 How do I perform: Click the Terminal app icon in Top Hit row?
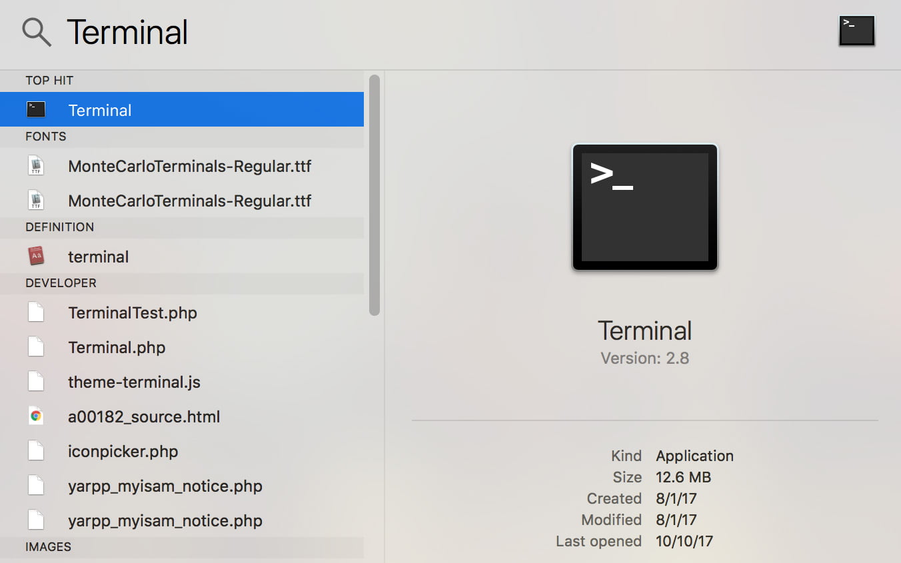pos(36,109)
